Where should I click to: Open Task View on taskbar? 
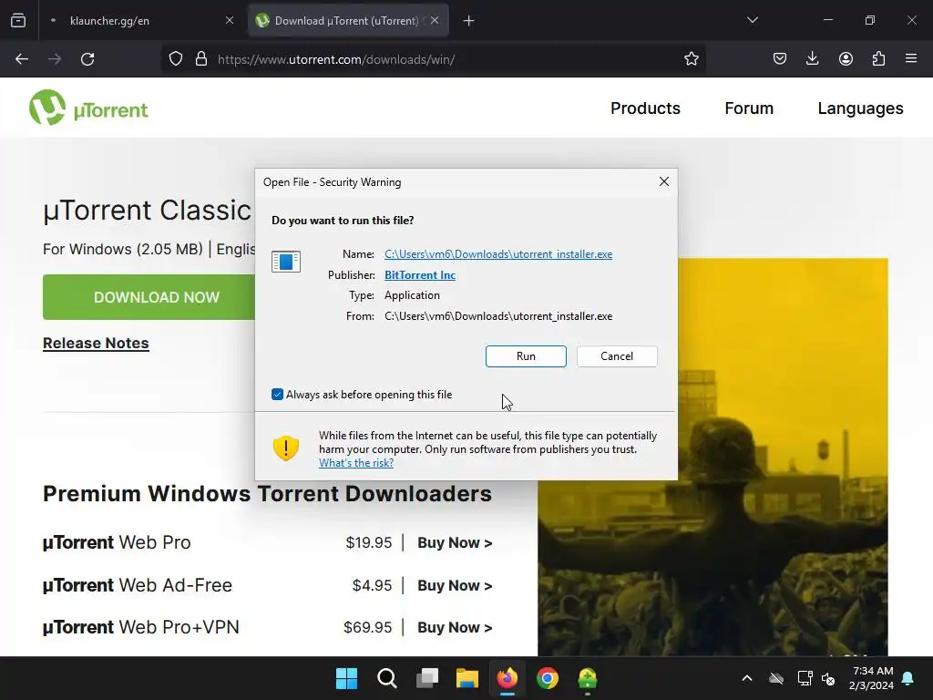(426, 678)
